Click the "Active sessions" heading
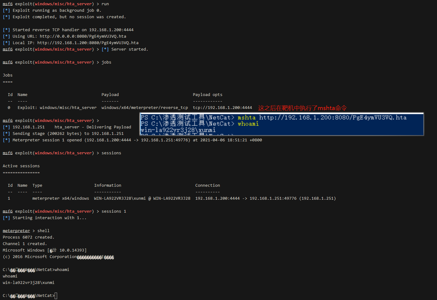The width and height of the screenshot is (437, 300). (x=21, y=166)
